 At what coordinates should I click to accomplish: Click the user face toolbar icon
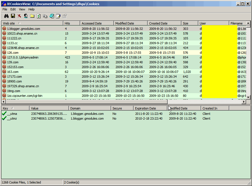click(x=26, y=16)
